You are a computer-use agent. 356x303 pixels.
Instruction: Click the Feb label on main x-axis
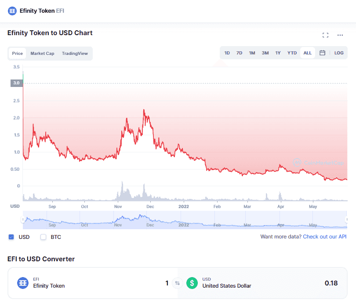point(217,207)
